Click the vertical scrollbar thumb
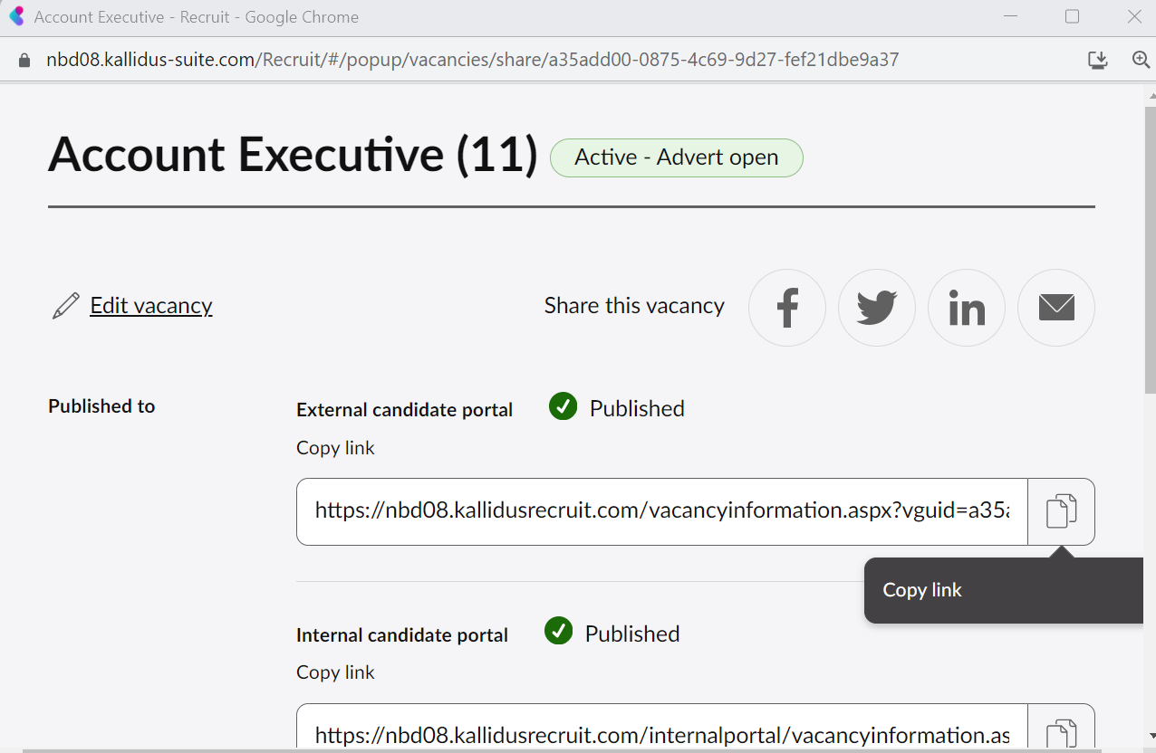 1151,244
